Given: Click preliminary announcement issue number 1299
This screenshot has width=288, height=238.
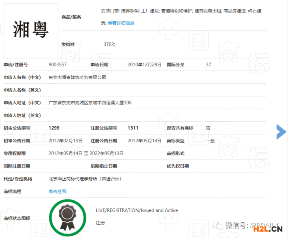Looking at the screenshot, I should click(54, 128).
